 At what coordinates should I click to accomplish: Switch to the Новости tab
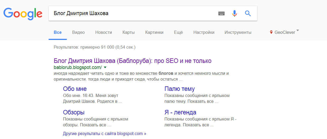104,33
